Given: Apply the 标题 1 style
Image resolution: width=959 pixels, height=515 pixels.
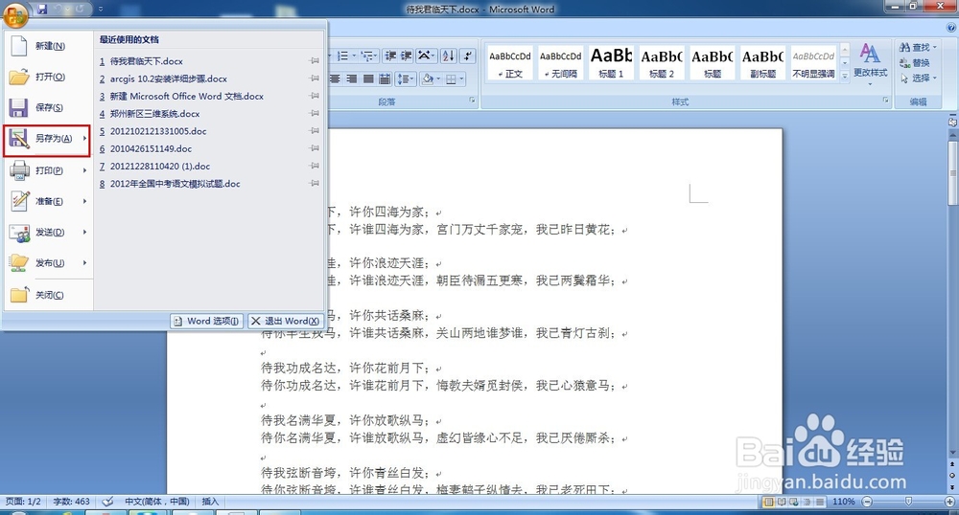Looking at the screenshot, I should (611, 63).
